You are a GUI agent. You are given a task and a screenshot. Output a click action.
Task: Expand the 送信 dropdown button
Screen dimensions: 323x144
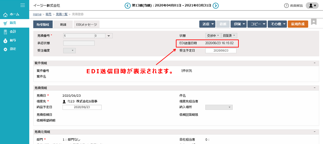207,24
